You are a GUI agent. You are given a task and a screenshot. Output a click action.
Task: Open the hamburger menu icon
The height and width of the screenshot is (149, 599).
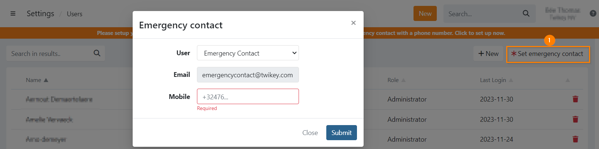13,14
